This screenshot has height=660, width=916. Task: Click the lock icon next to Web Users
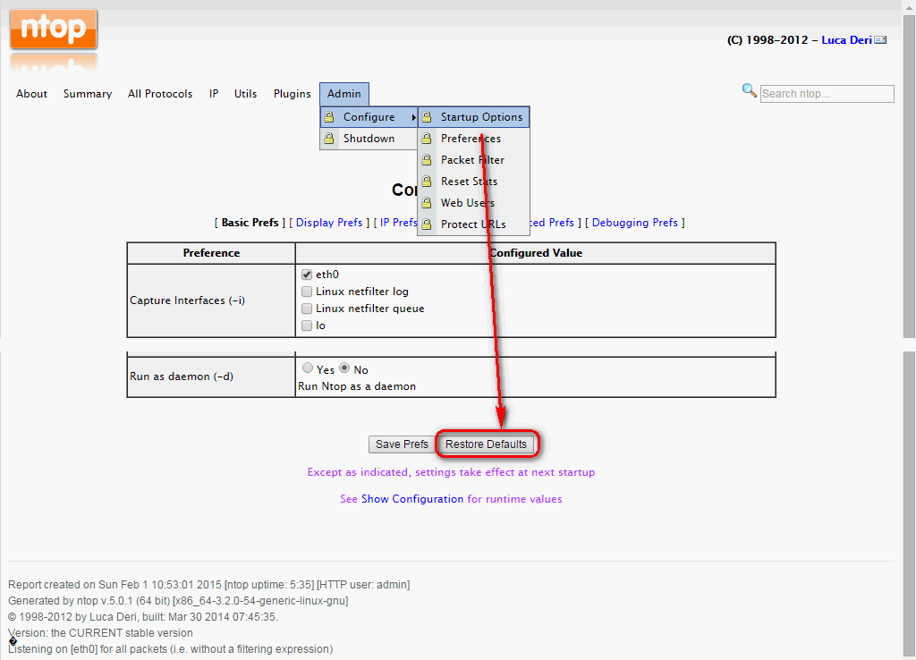click(427, 203)
